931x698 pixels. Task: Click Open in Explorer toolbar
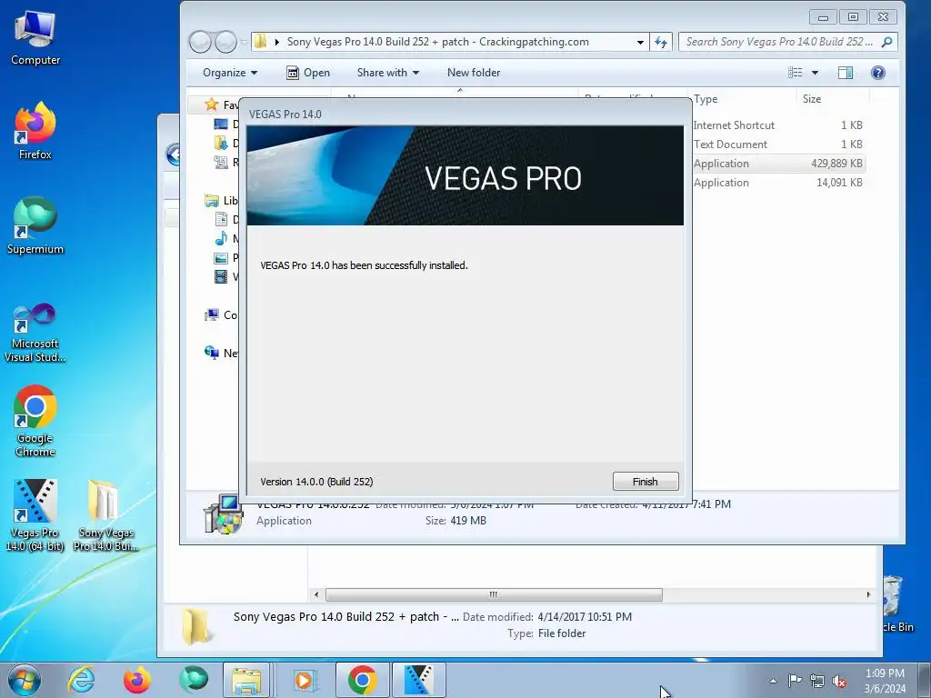coord(308,73)
